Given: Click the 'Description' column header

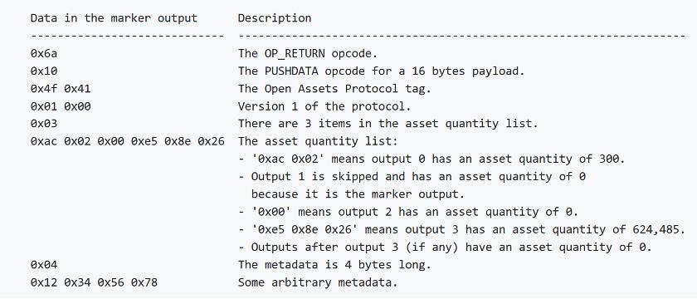Looking at the screenshot, I should [275, 18].
